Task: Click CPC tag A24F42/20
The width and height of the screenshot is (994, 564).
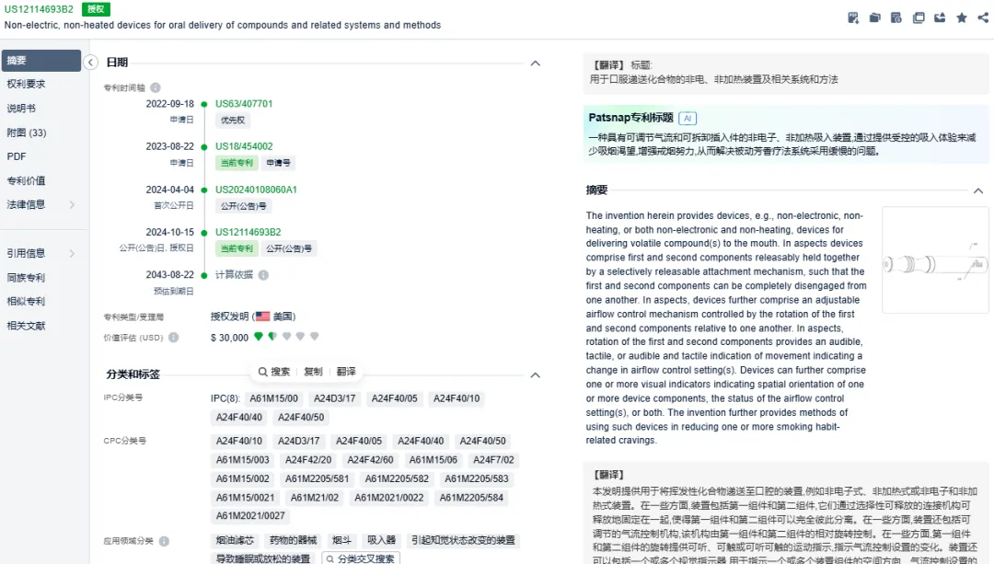Action: pyautogui.click(x=308, y=460)
